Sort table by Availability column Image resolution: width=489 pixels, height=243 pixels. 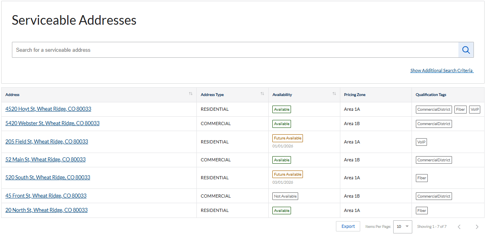pos(334,94)
